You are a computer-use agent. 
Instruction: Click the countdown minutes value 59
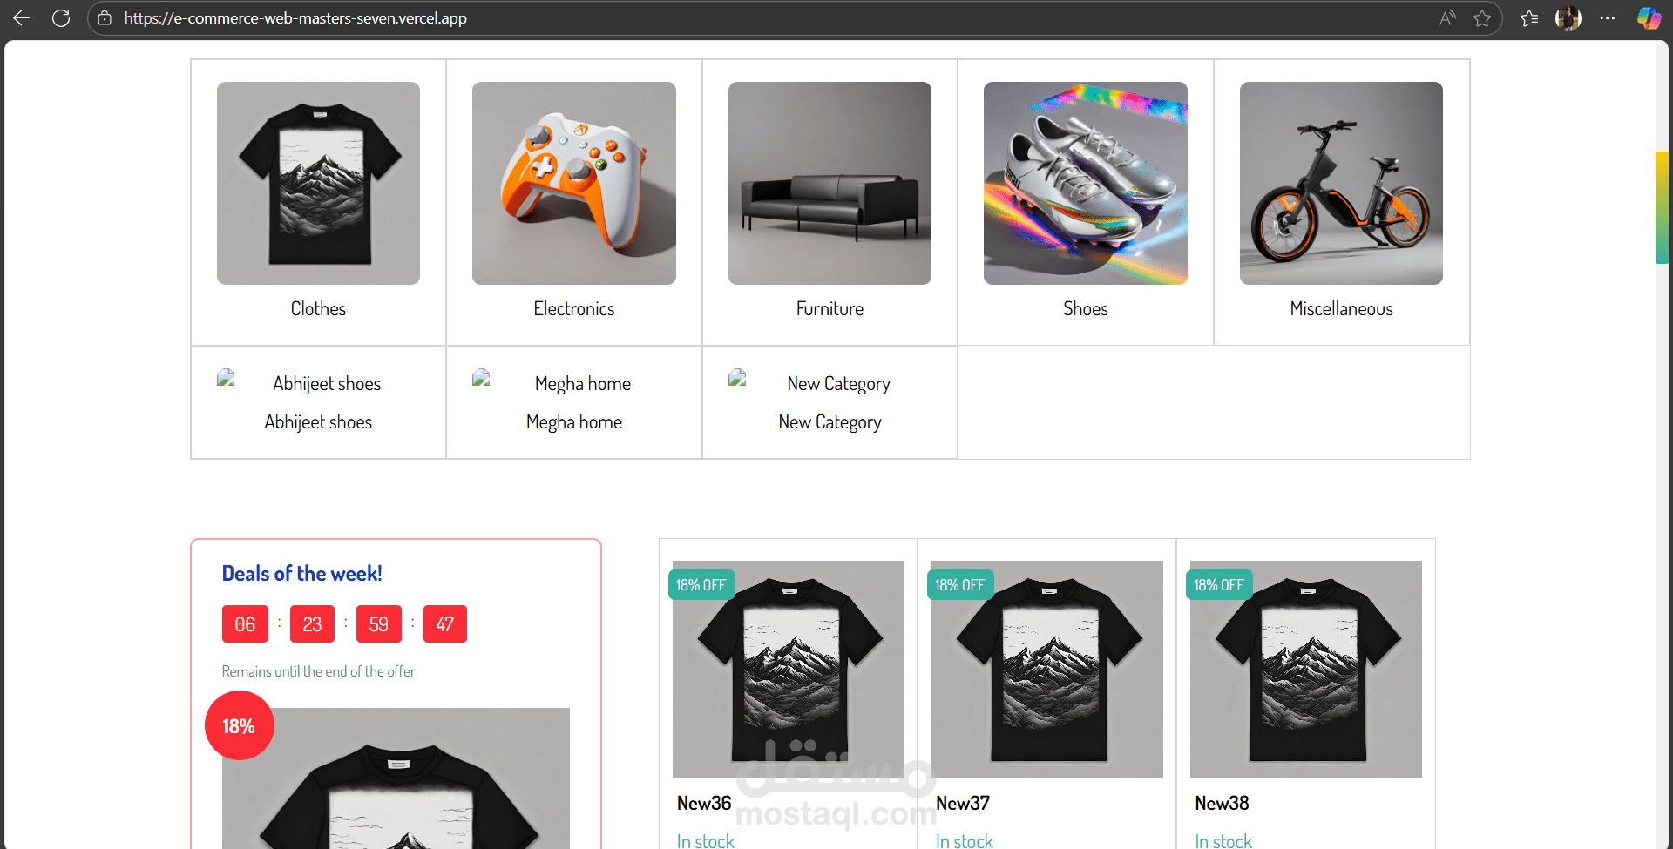379,624
